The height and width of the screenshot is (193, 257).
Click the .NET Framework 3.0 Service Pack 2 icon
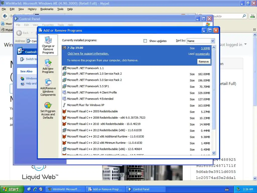tap(64, 80)
